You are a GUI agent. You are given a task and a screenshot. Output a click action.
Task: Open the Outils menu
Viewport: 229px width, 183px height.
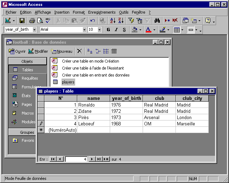tap(123, 12)
